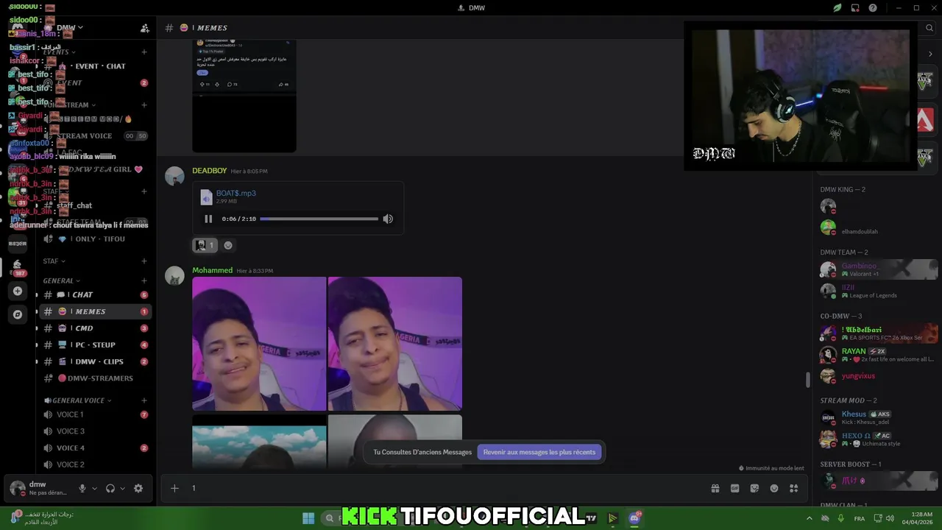
Task: Open the Discord help icon in title bar
Action: click(873, 8)
